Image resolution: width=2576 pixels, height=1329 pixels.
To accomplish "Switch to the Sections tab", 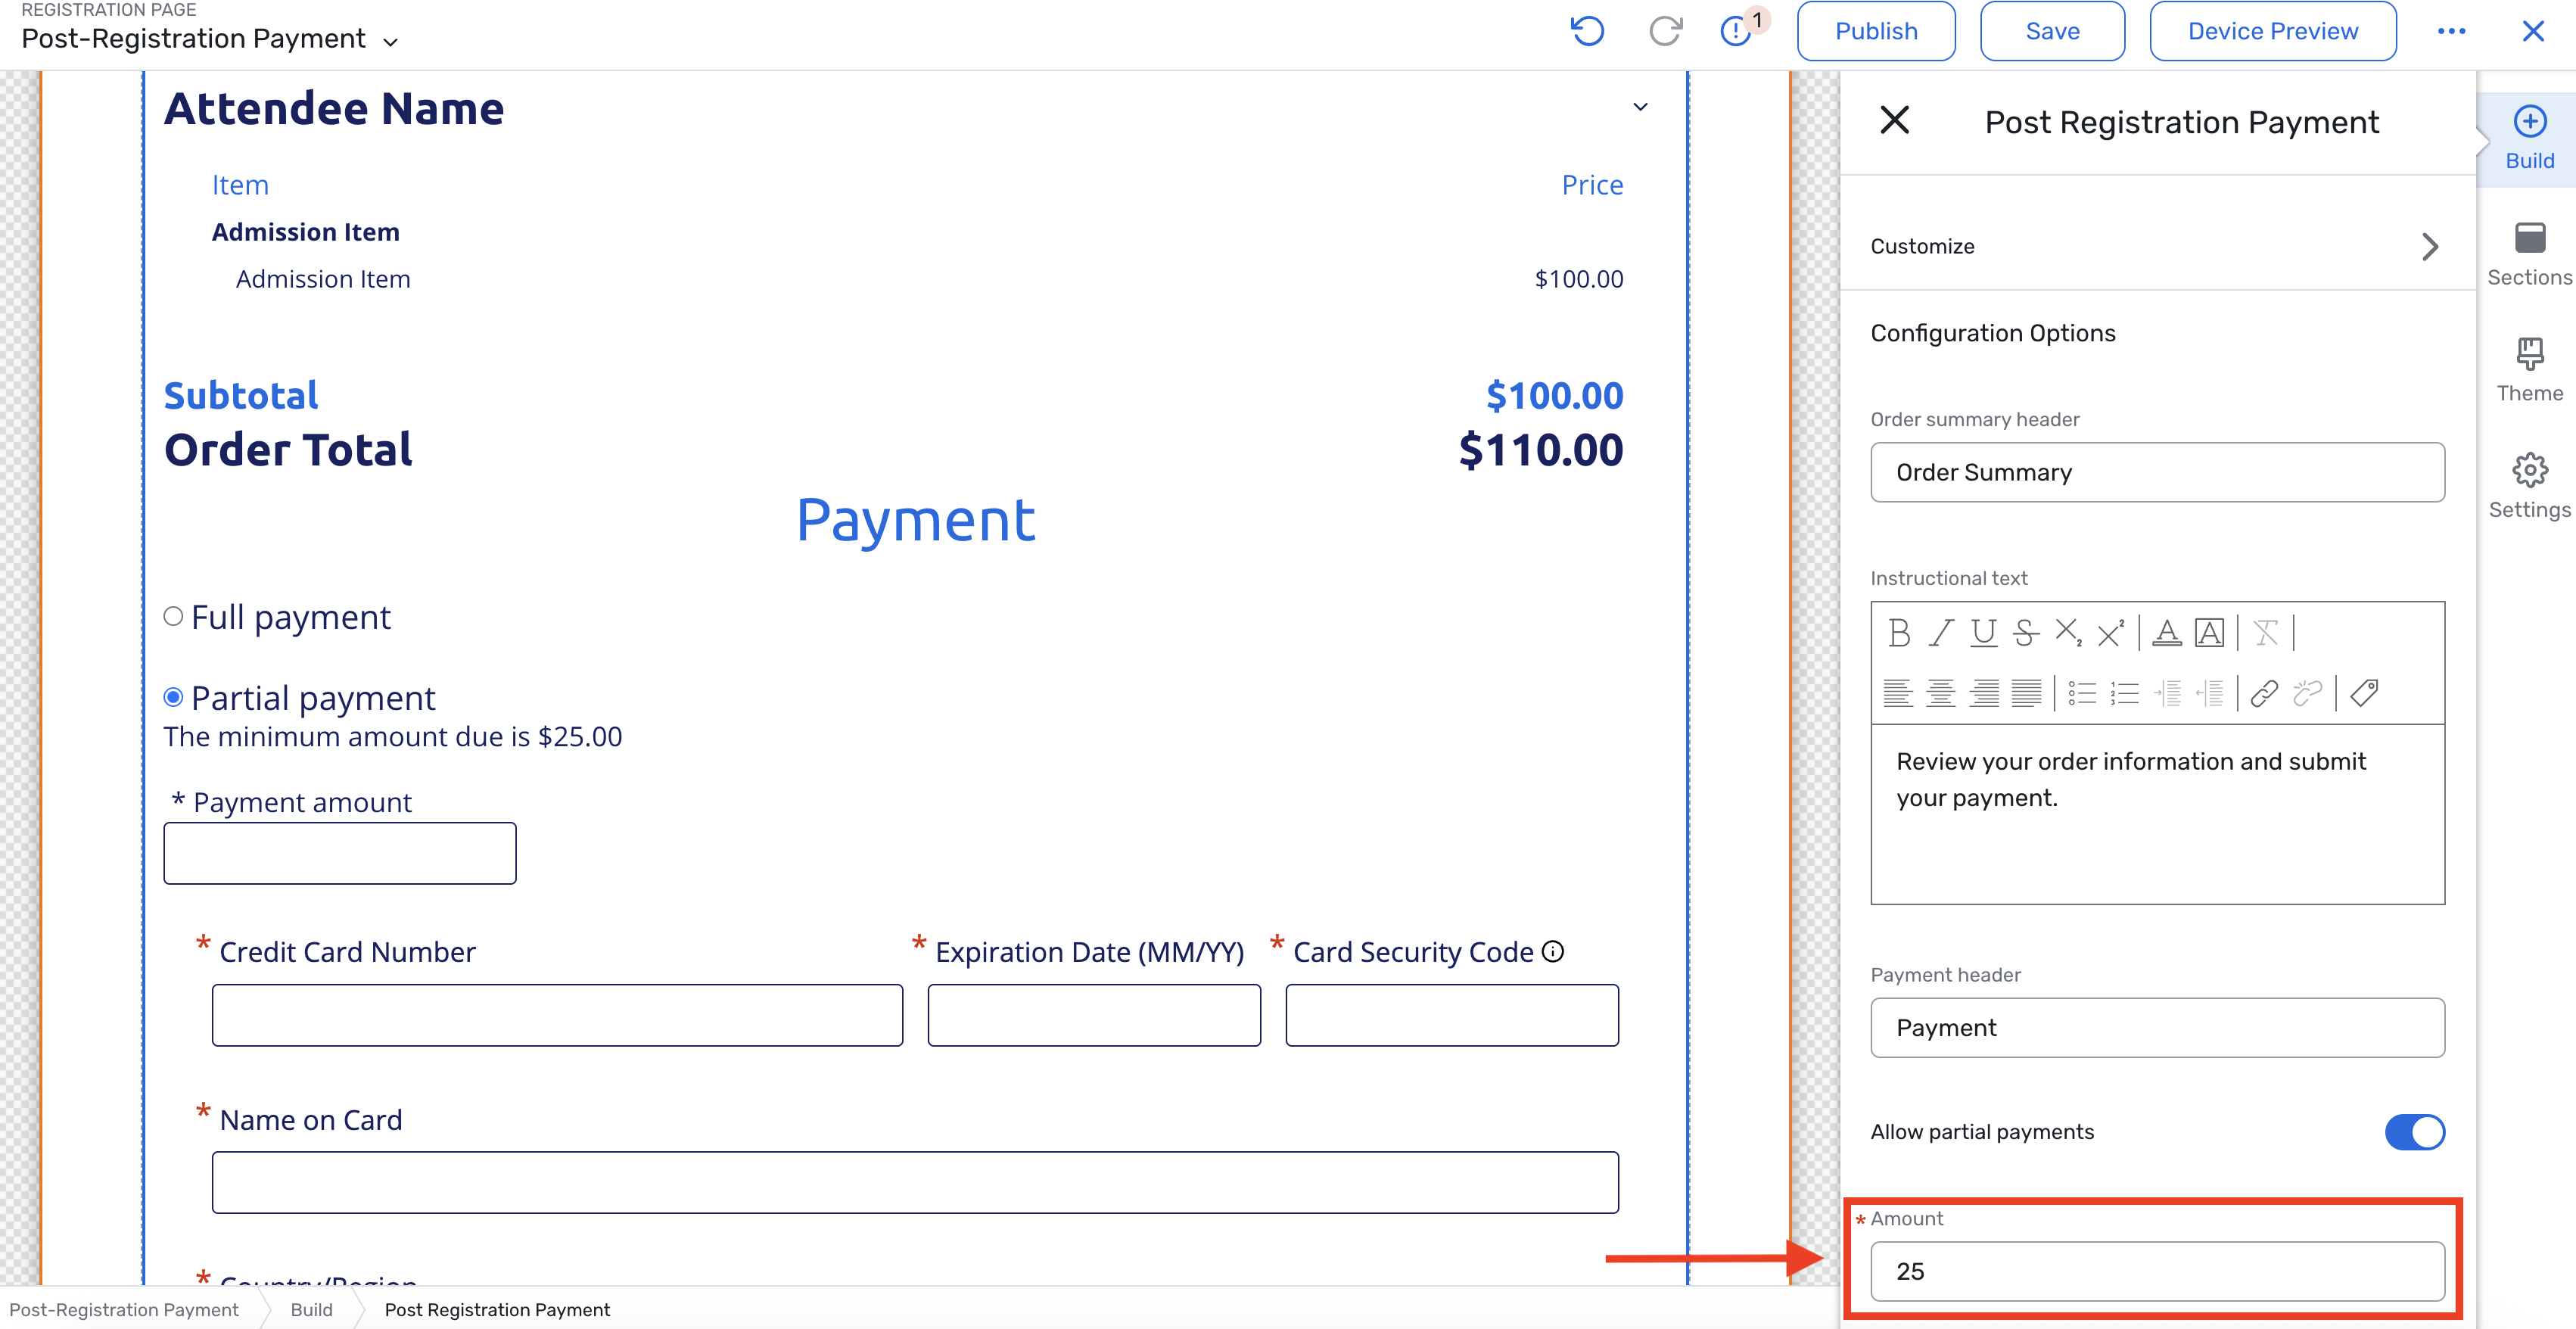I will [2529, 254].
